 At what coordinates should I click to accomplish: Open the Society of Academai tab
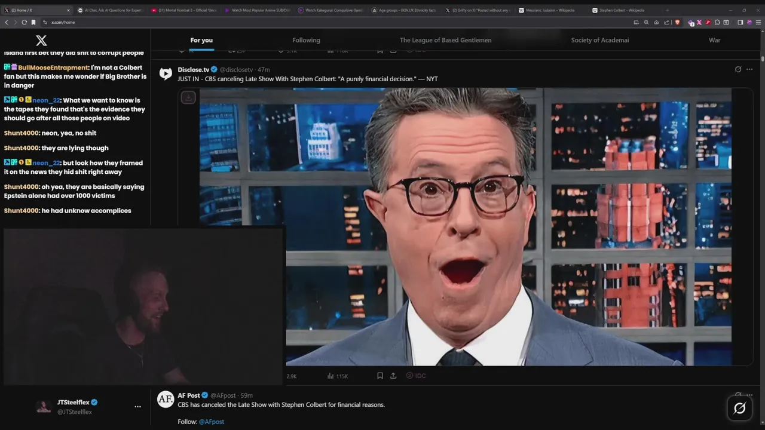pyautogui.click(x=599, y=40)
